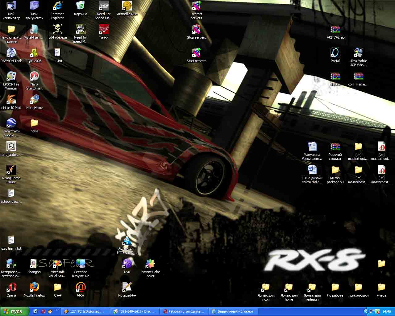Click the Тачки game shortcut
This screenshot has height=316, width=395.
pyautogui.click(x=104, y=32)
